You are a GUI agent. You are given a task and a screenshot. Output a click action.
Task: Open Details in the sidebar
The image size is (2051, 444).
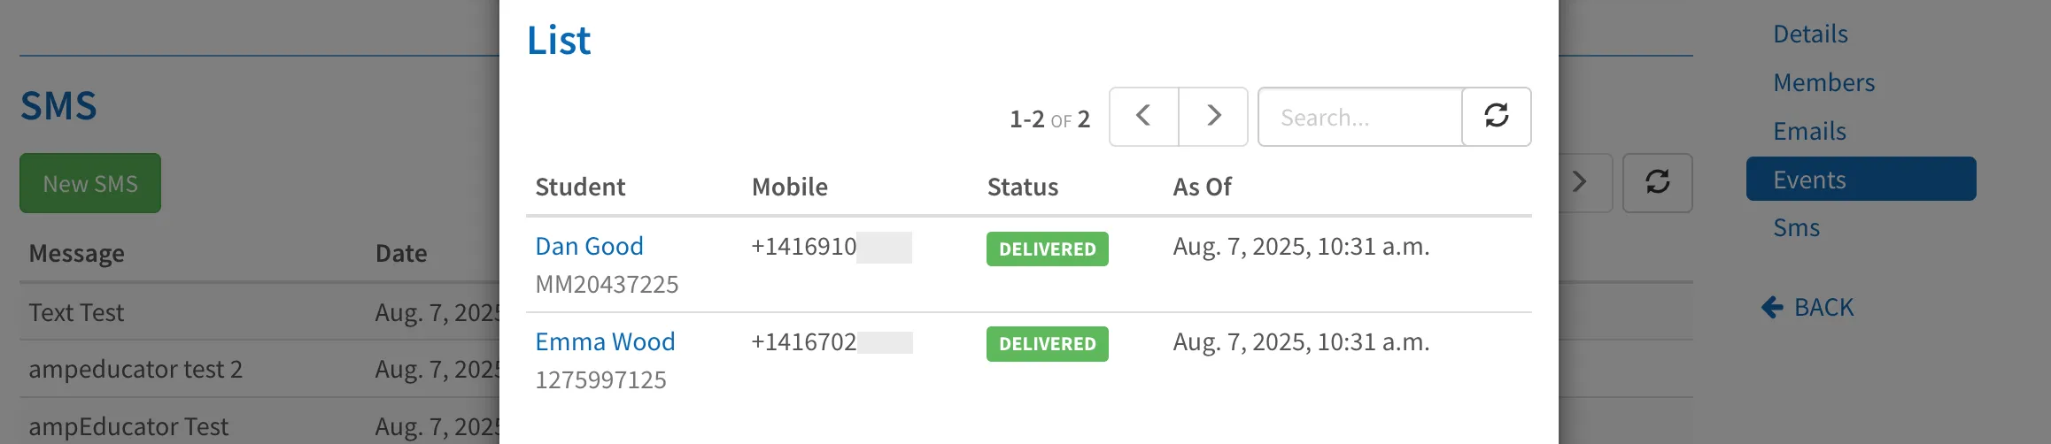pyautogui.click(x=1810, y=34)
